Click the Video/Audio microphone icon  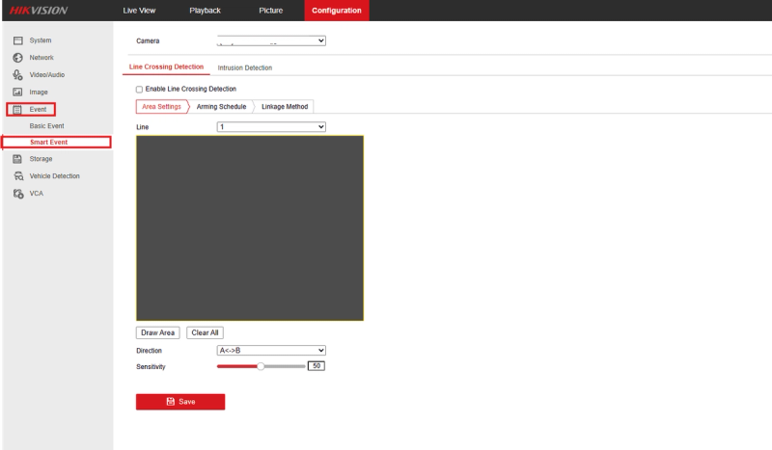point(17,75)
